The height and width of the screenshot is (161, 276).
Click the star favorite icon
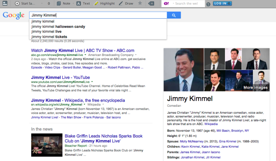tap(140, 3)
